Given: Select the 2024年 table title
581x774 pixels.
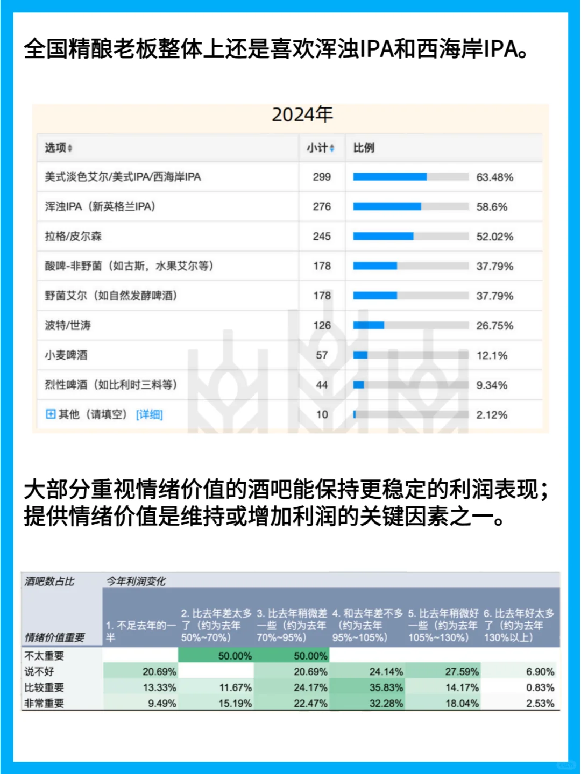Looking at the screenshot, I should [x=302, y=114].
